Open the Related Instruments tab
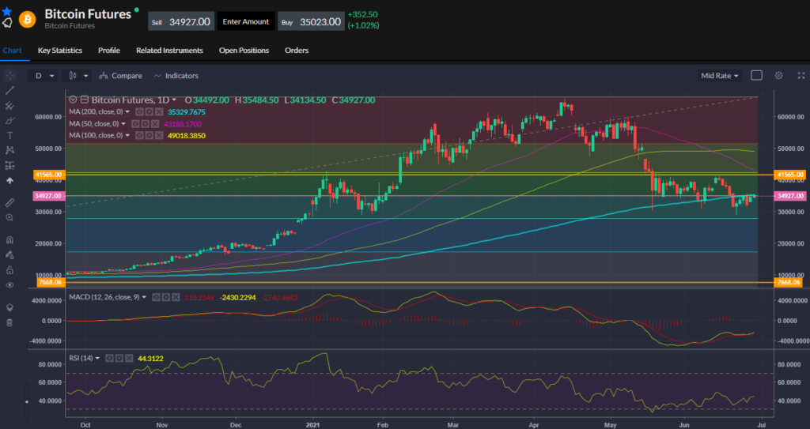 [169, 50]
